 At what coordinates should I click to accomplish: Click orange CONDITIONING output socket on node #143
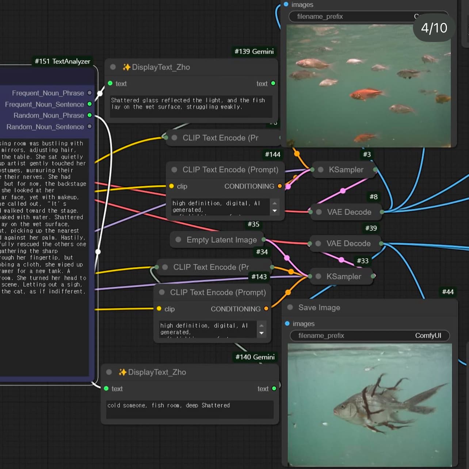point(266,309)
